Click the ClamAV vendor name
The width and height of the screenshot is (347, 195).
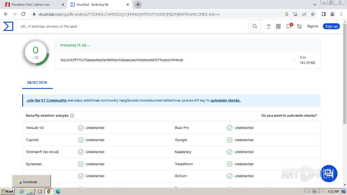32,140
